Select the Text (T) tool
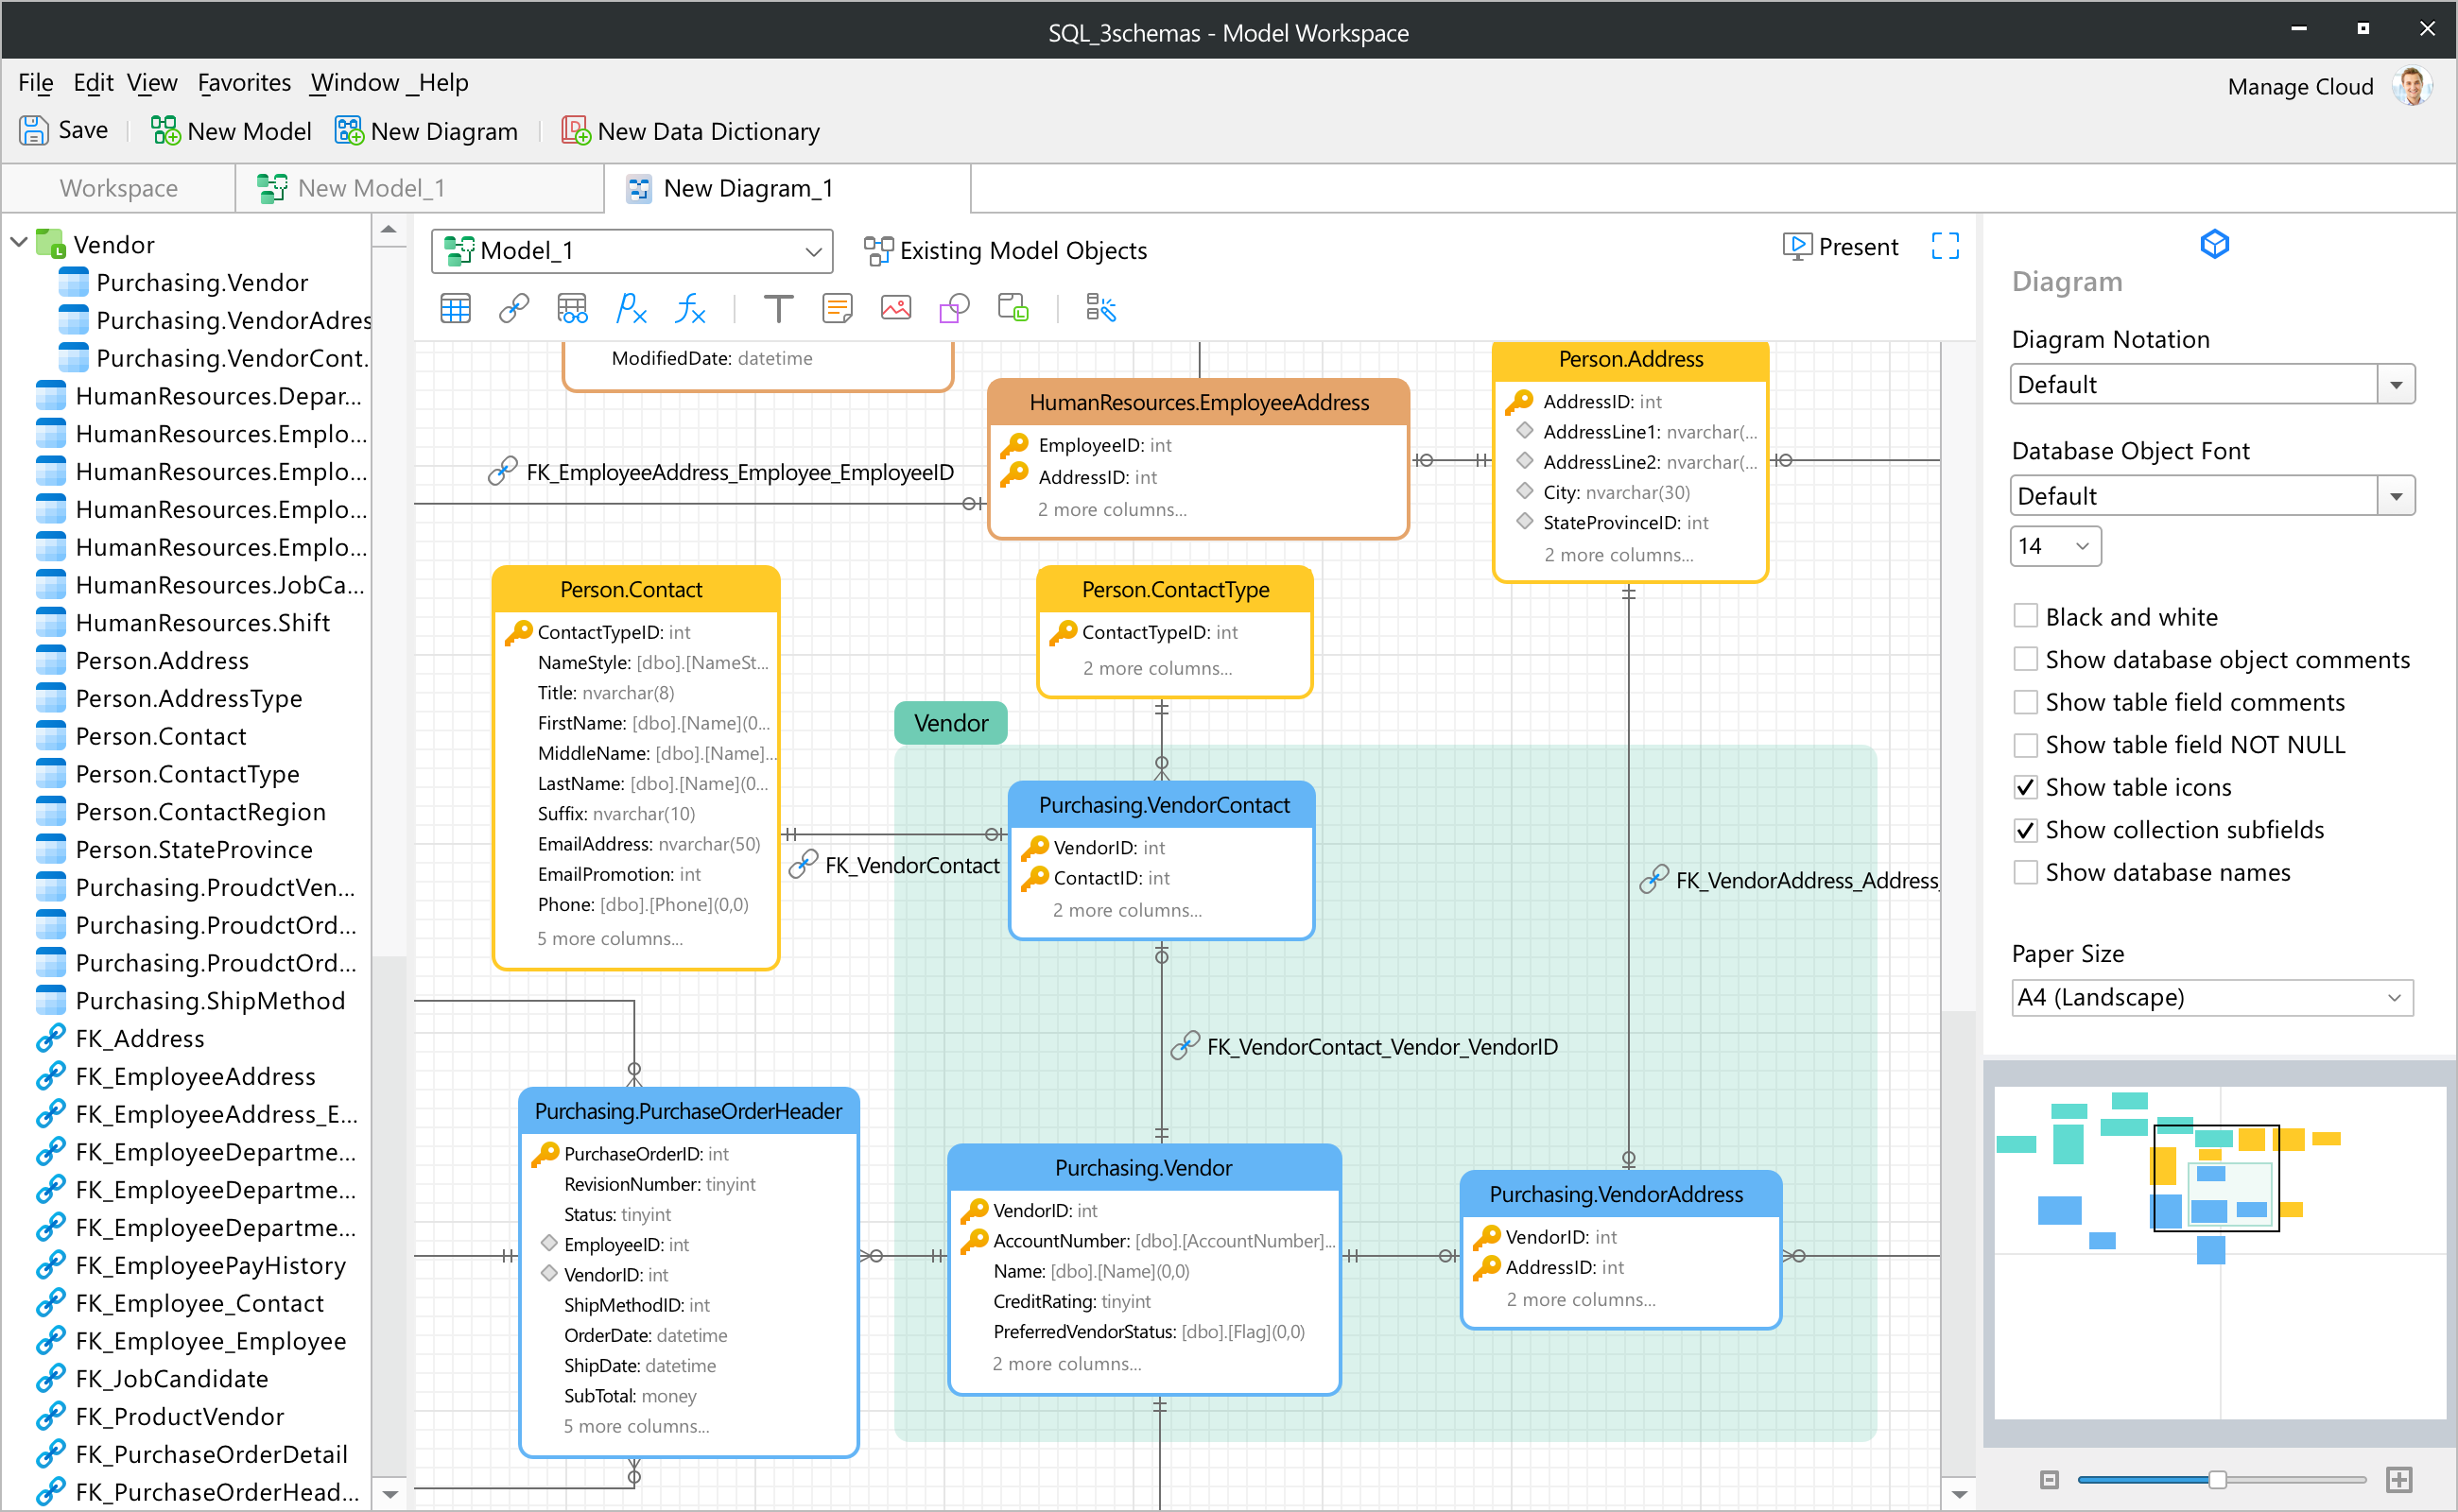Screen dimensions: 2458x1512 pos(778,309)
